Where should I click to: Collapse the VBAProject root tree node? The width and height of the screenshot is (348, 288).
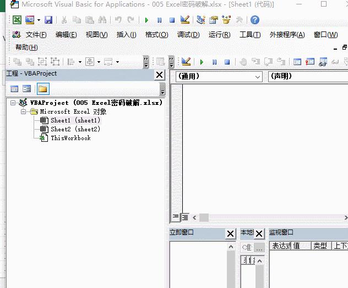pyautogui.click(x=13, y=103)
